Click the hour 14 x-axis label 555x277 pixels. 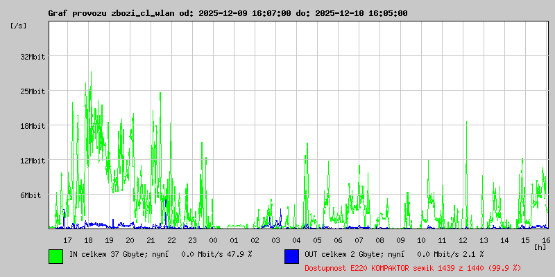coord(505,240)
